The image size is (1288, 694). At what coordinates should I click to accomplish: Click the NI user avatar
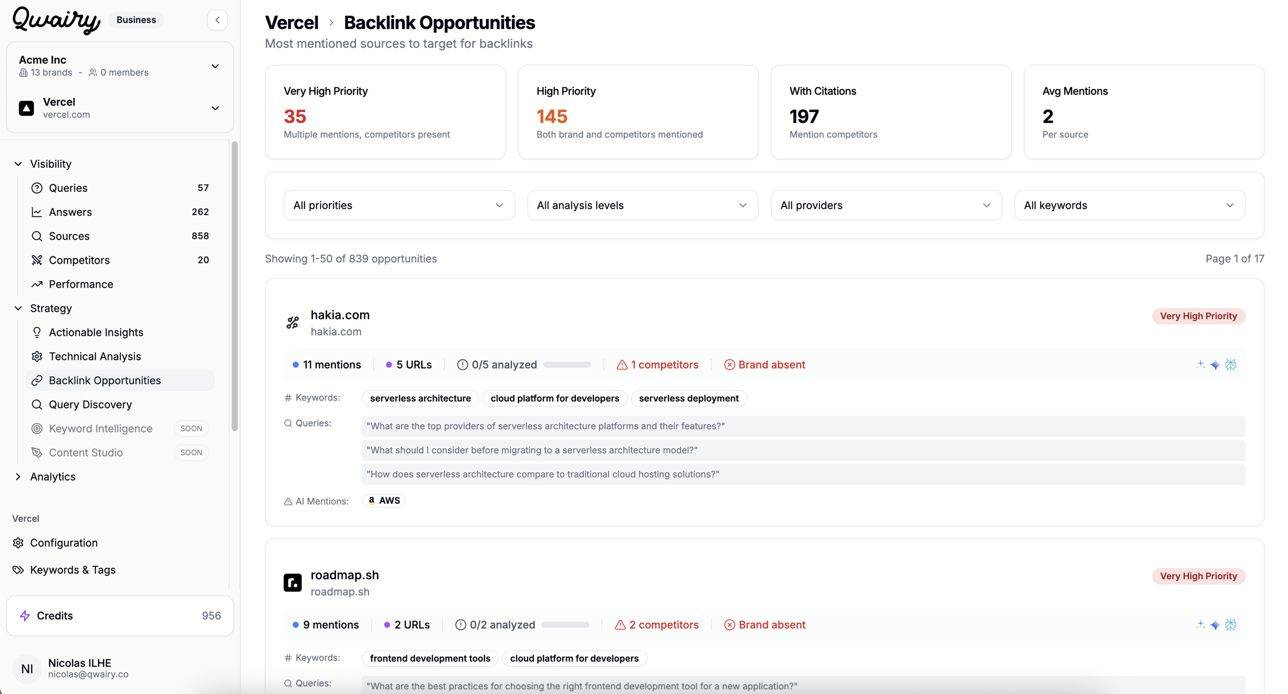pos(27,669)
